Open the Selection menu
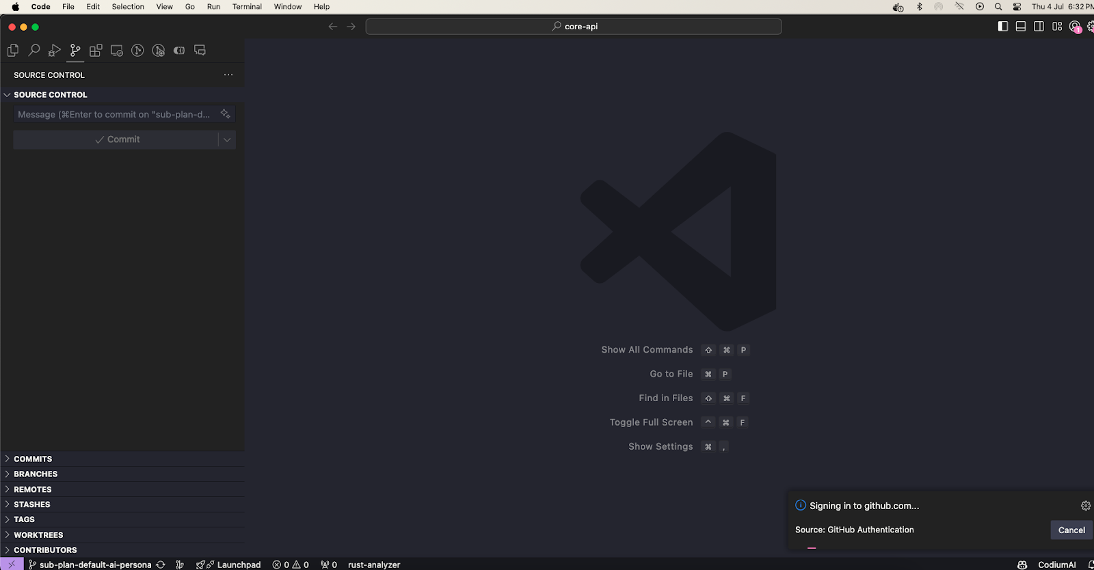The height and width of the screenshot is (570, 1094). coord(128,7)
